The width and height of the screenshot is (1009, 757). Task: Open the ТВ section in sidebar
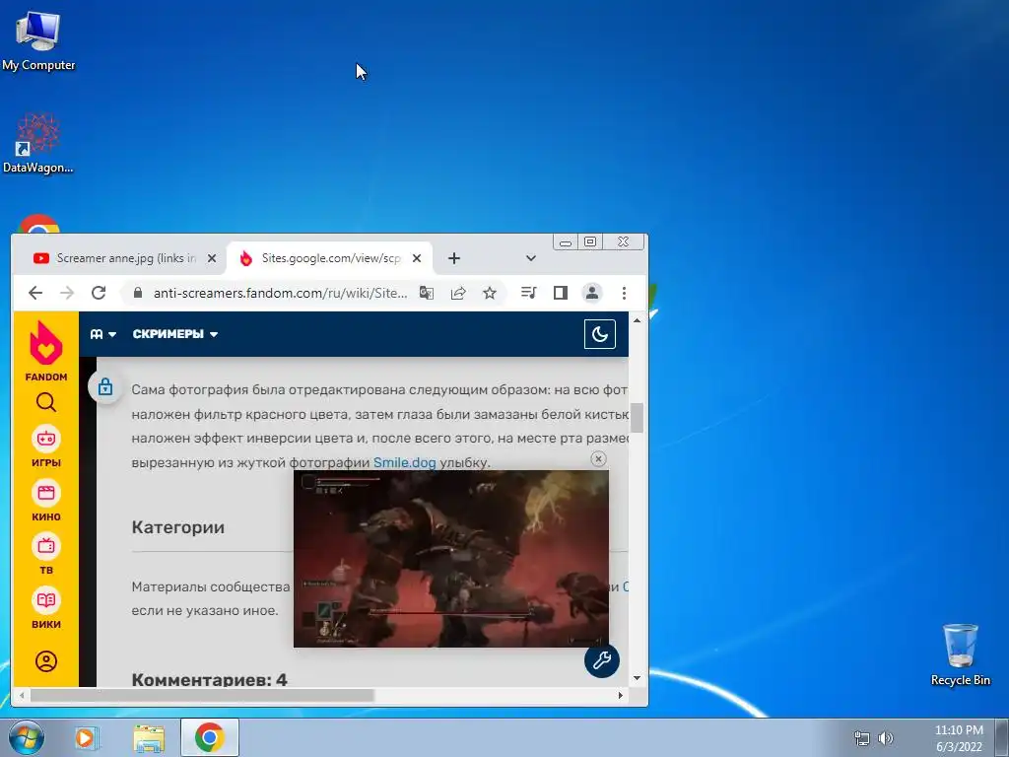pos(45,554)
